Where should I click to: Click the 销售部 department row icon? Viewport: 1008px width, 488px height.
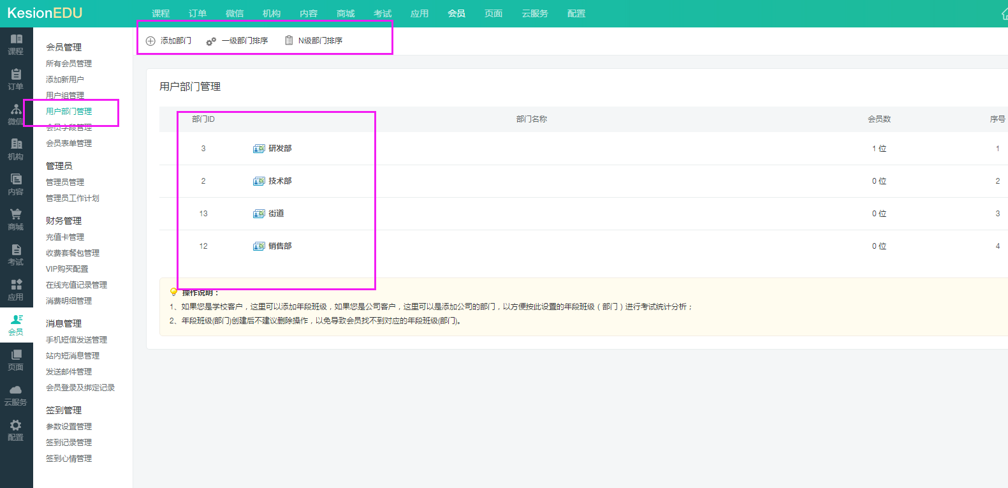(x=259, y=246)
